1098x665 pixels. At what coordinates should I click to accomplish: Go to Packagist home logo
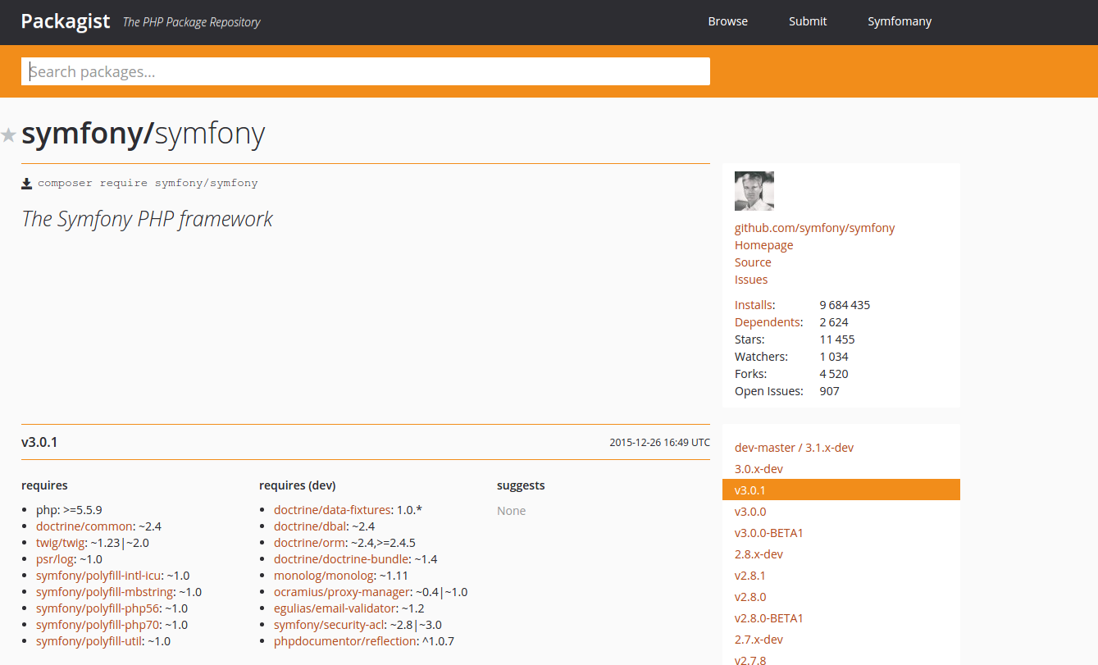pos(66,21)
